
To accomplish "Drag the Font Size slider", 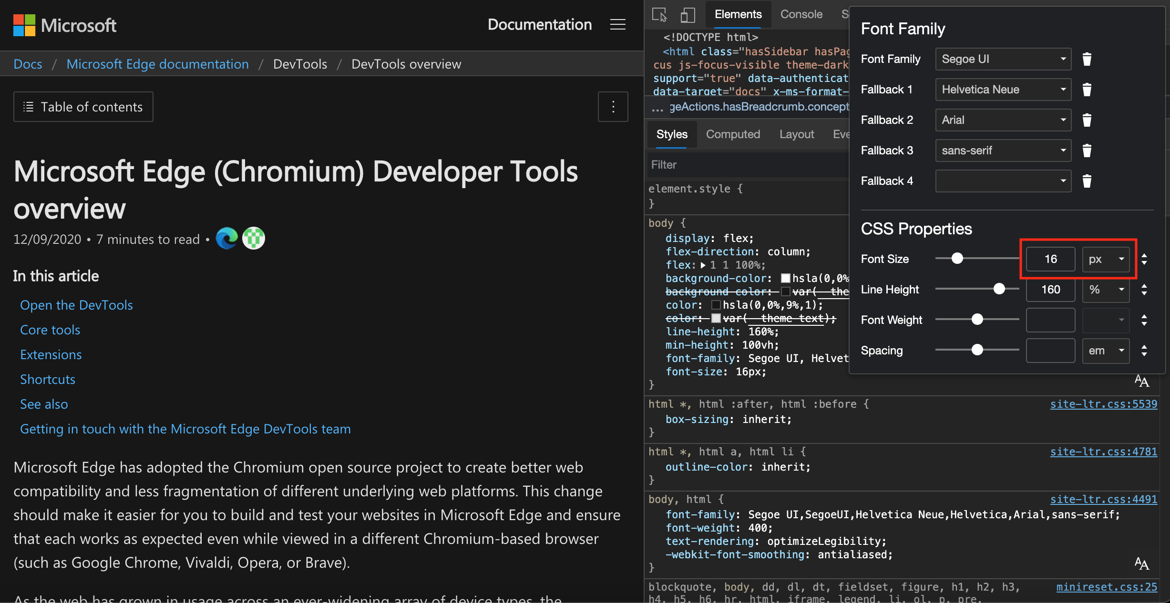I will [955, 259].
